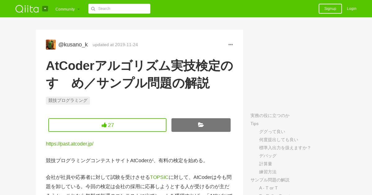The width and height of the screenshot is (372, 195).
Task: Jump to 何度提出しても良い in contents
Action: (279, 140)
